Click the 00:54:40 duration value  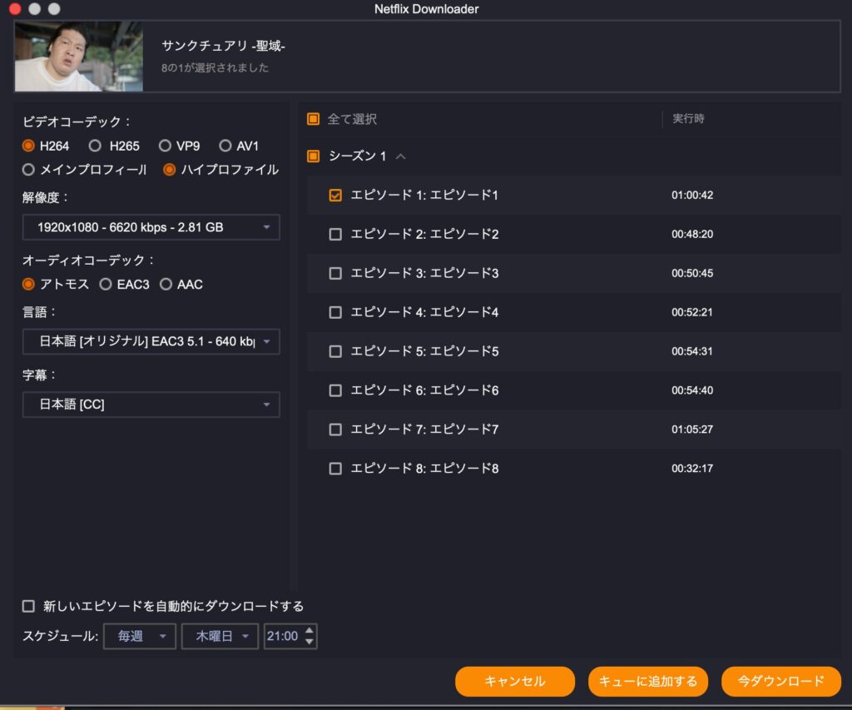(692, 391)
